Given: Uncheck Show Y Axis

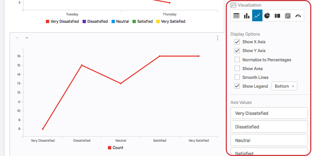Looking at the screenshot, I should coord(237,51).
